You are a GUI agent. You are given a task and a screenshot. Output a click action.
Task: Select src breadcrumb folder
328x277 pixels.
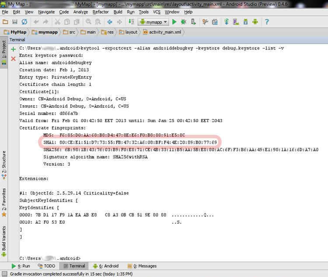coord(69,32)
